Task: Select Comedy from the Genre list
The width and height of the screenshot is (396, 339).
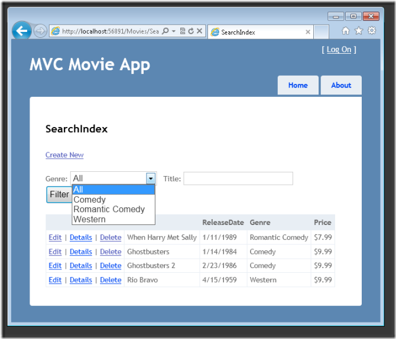Action: 89,200
